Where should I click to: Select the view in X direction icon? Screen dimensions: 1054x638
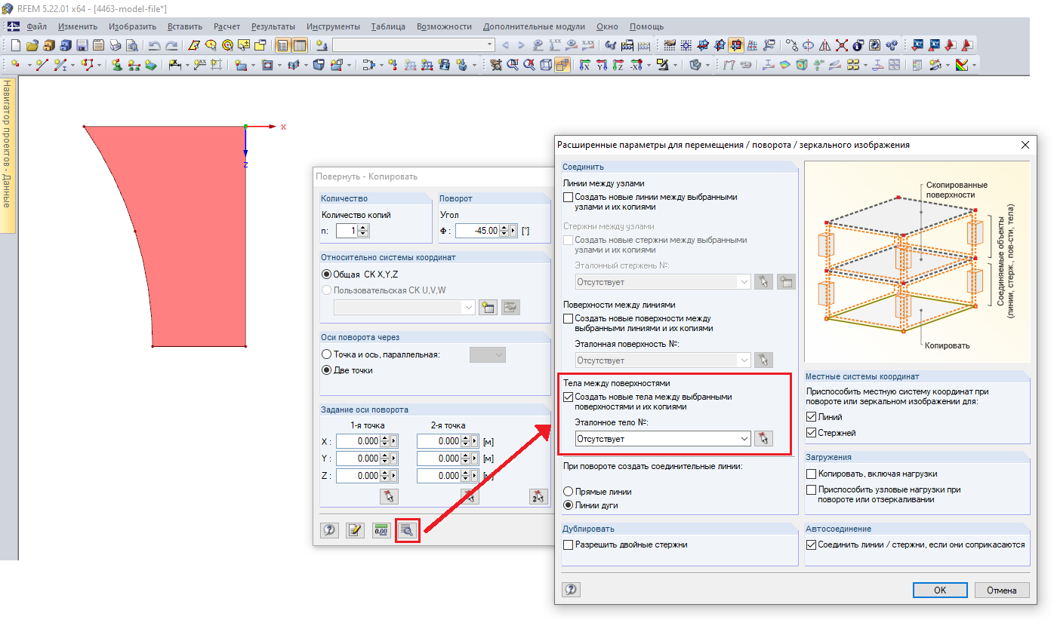[584, 66]
